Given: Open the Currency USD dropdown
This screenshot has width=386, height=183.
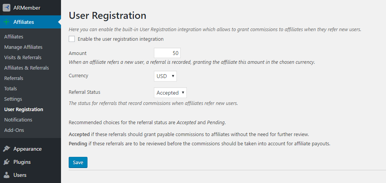Looking at the screenshot, I should pos(165,76).
